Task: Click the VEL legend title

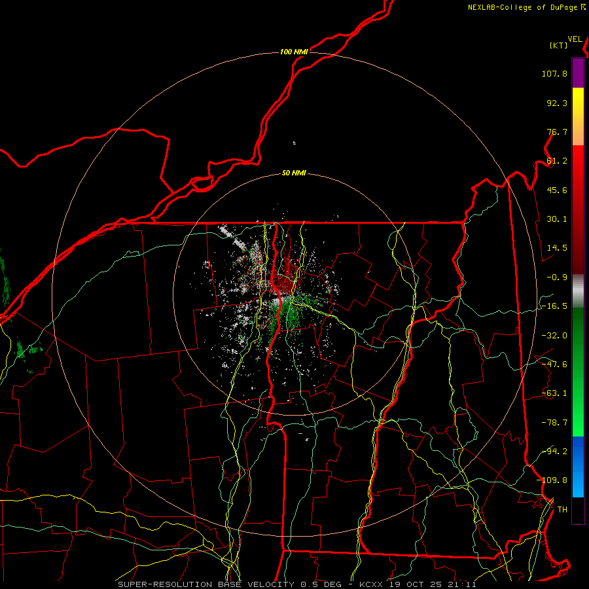Action: [x=575, y=39]
